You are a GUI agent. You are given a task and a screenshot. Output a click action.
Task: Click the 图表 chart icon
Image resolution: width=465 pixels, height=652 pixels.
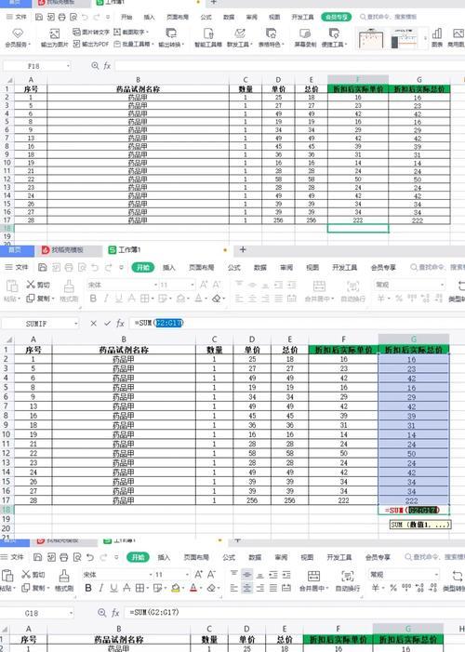click(437, 38)
